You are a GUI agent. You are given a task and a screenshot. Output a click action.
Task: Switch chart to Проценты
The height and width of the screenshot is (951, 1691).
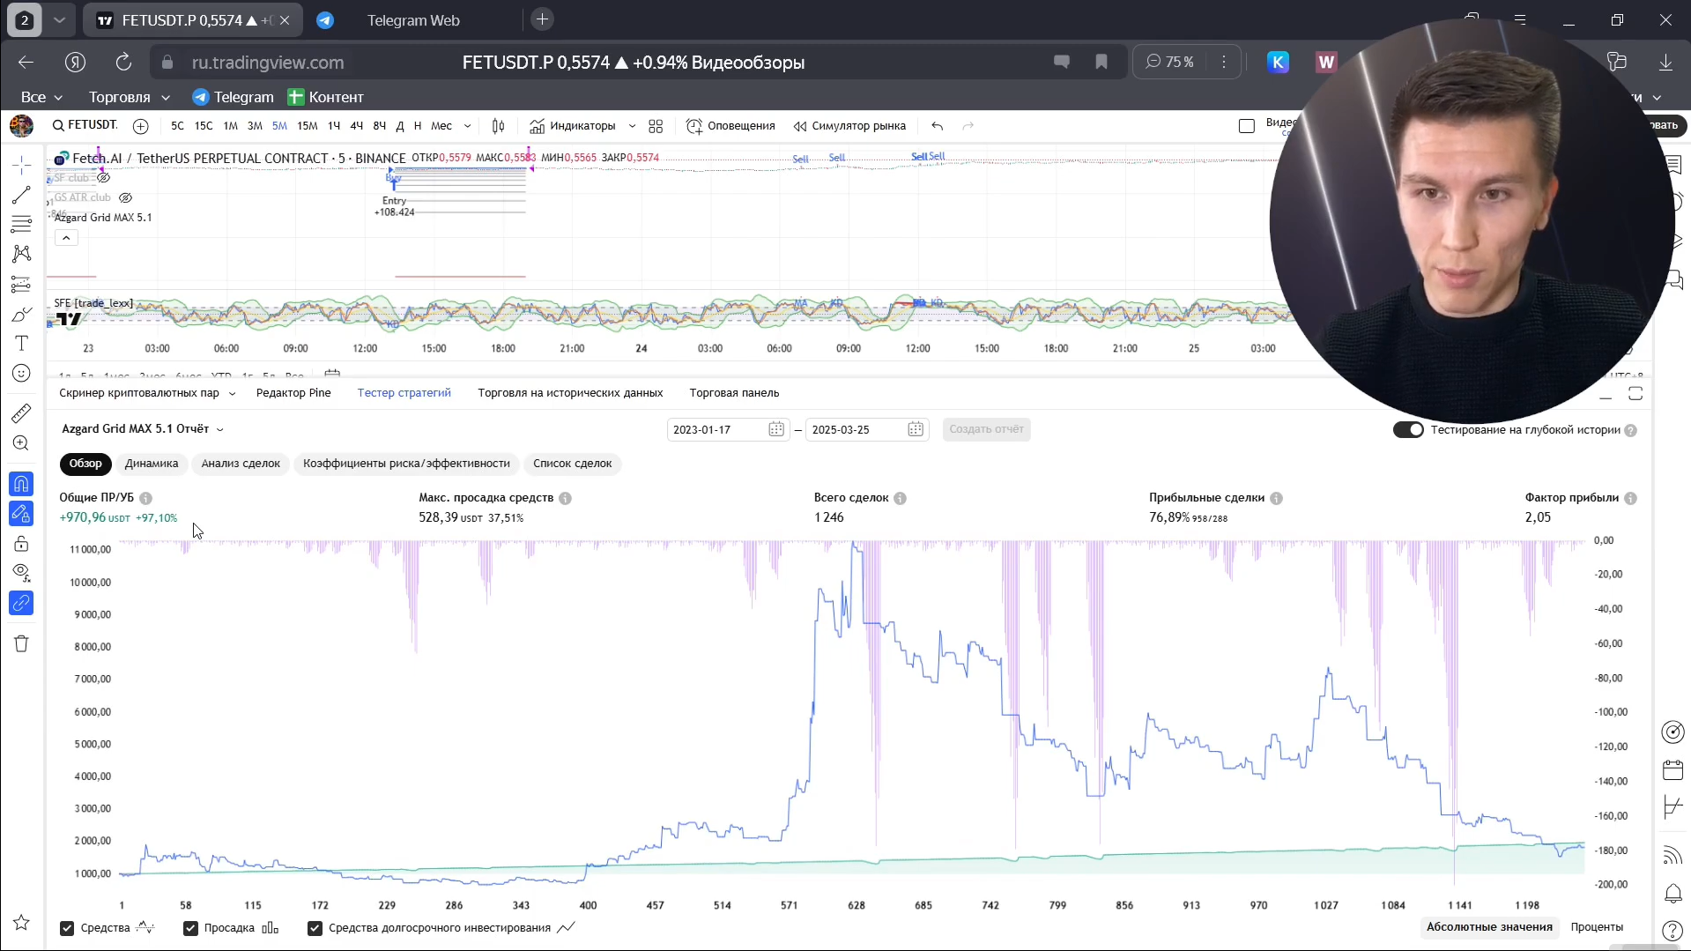(x=1596, y=927)
